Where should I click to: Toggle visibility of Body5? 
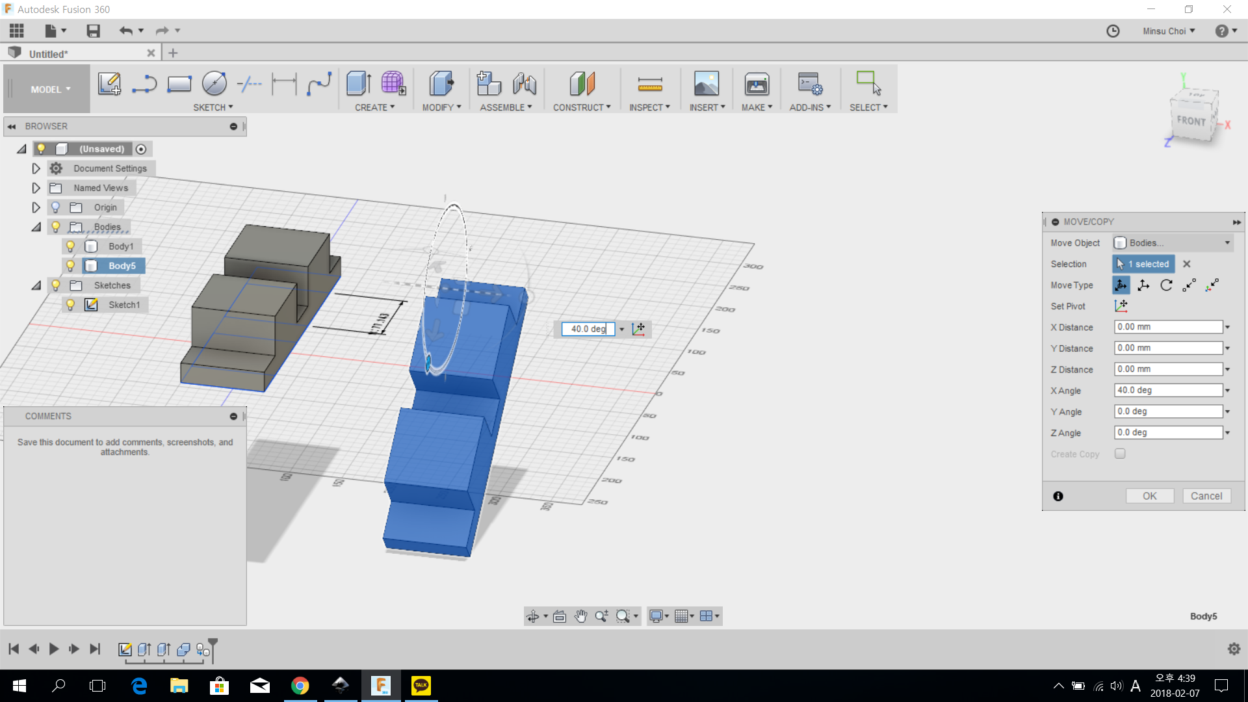pyautogui.click(x=71, y=266)
